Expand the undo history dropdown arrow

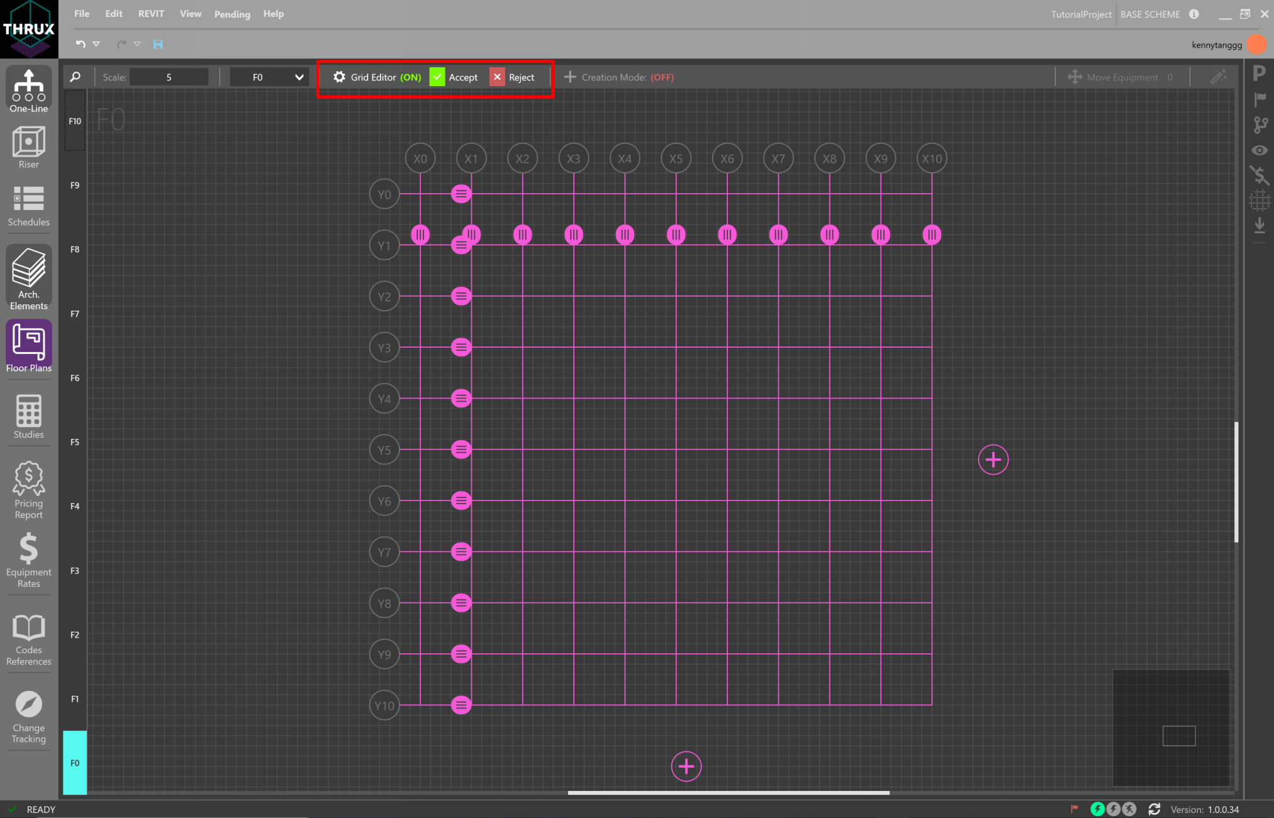click(x=96, y=44)
